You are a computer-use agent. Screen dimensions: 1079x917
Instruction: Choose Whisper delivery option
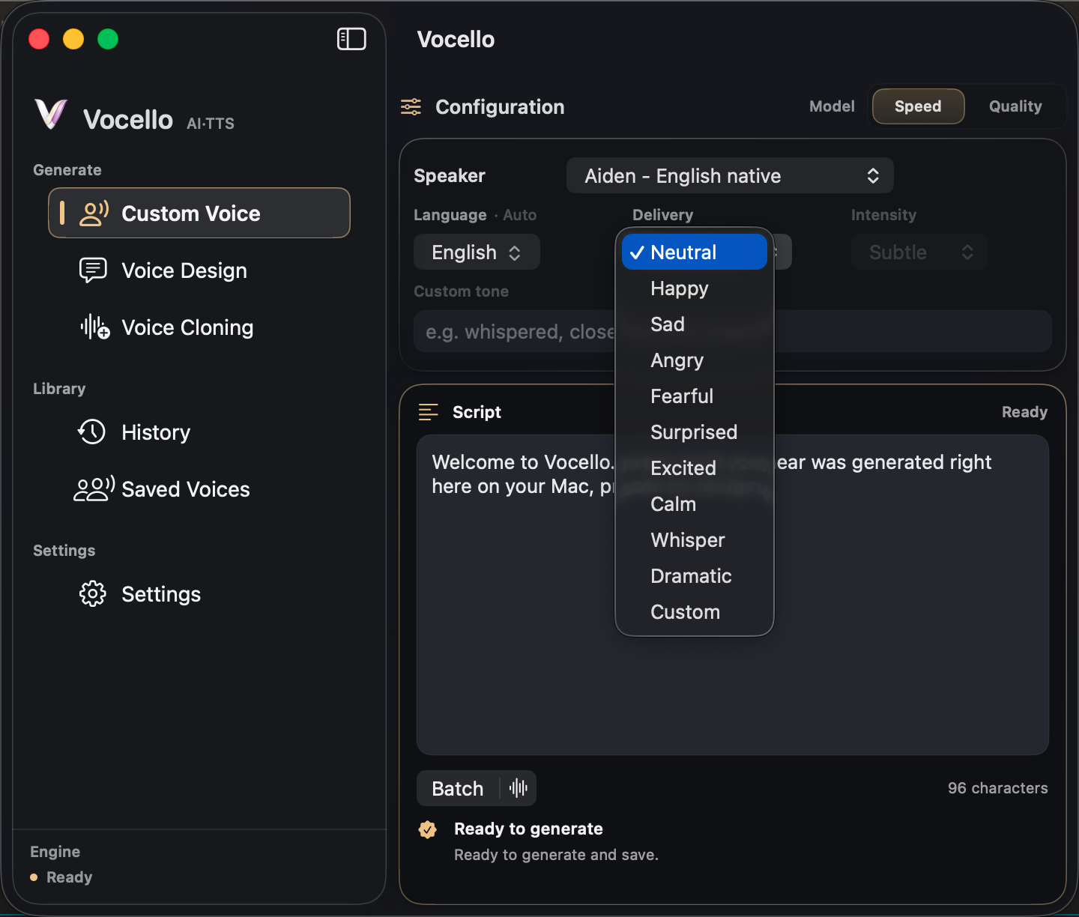(694, 540)
